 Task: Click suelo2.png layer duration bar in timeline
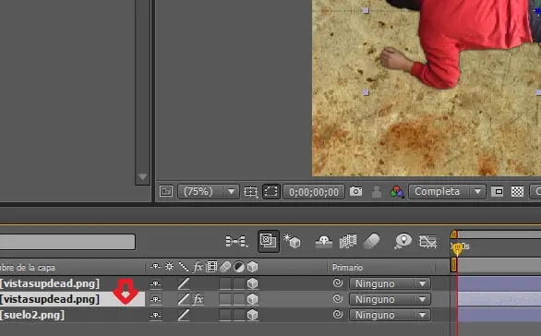(x=499, y=315)
